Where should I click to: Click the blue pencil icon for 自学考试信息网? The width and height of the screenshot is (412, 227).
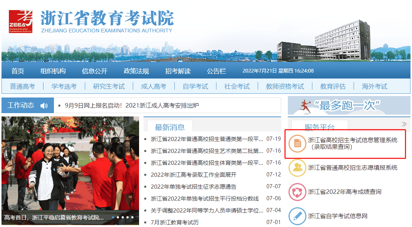click(297, 216)
